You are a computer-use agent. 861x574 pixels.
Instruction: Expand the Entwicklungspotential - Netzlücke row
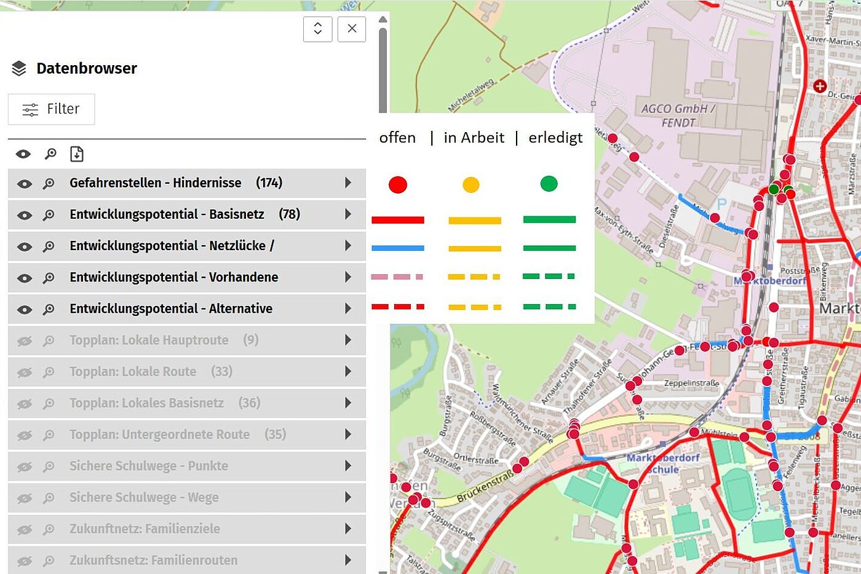[348, 245]
